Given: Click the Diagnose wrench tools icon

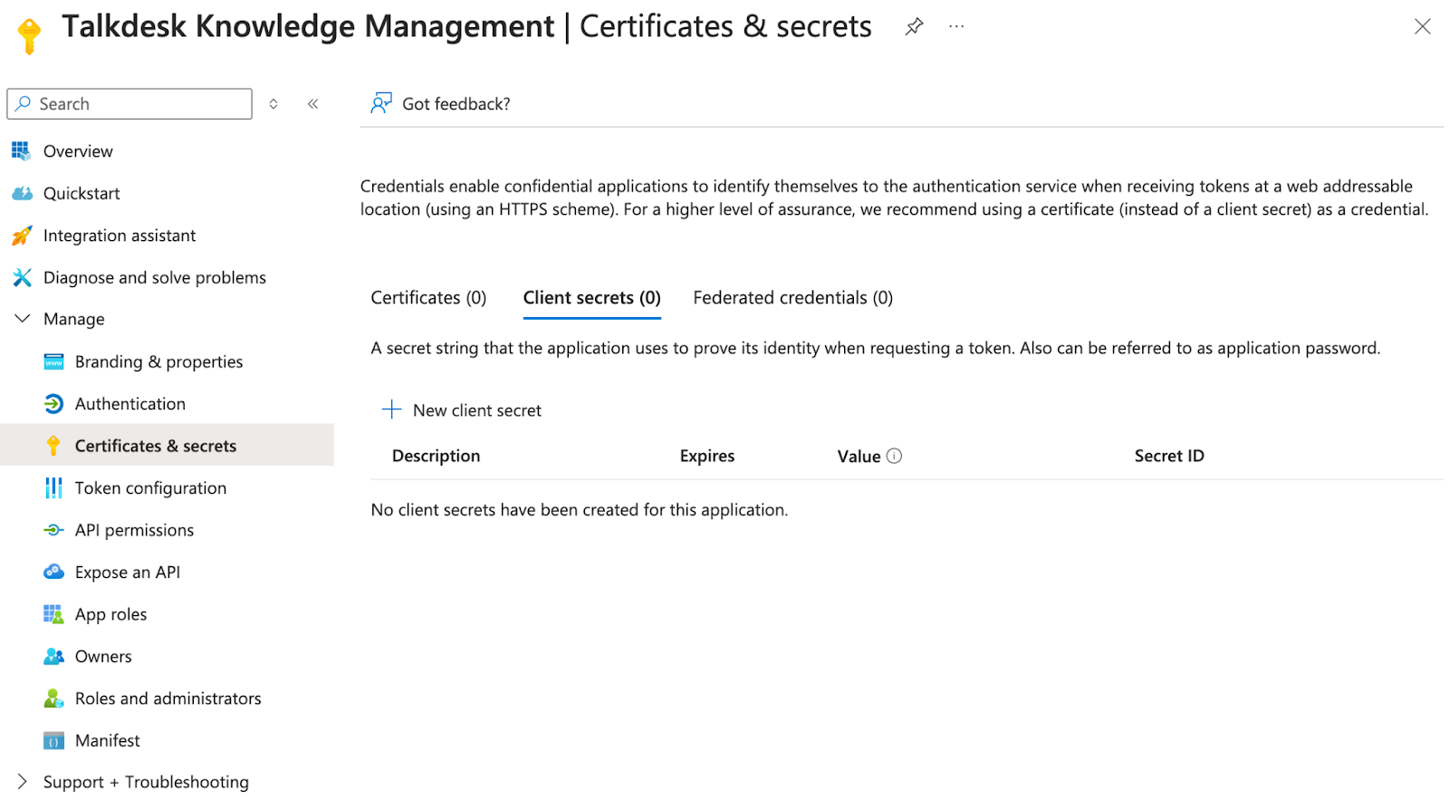Looking at the screenshot, I should pos(22,277).
